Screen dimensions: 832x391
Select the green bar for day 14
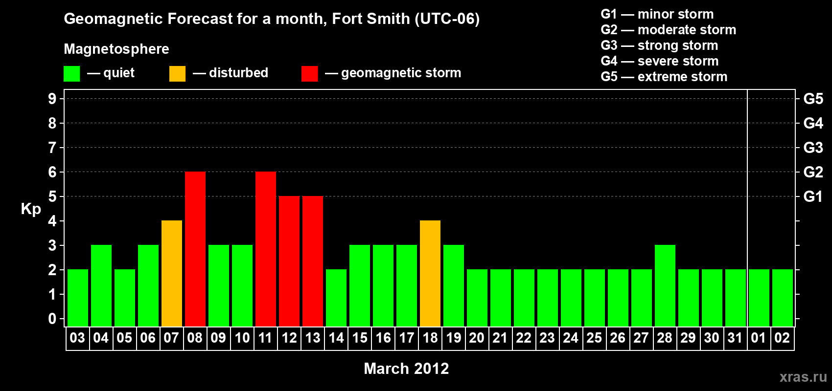click(336, 298)
